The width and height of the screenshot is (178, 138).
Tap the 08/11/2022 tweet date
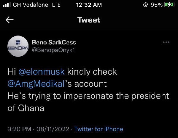53,129
